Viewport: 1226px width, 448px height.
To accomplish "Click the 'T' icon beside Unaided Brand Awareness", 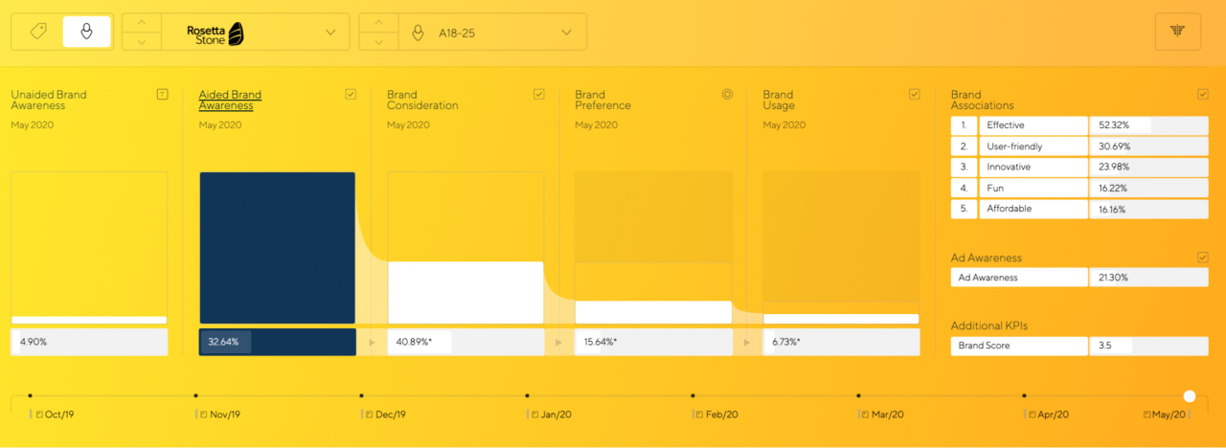I will (162, 94).
